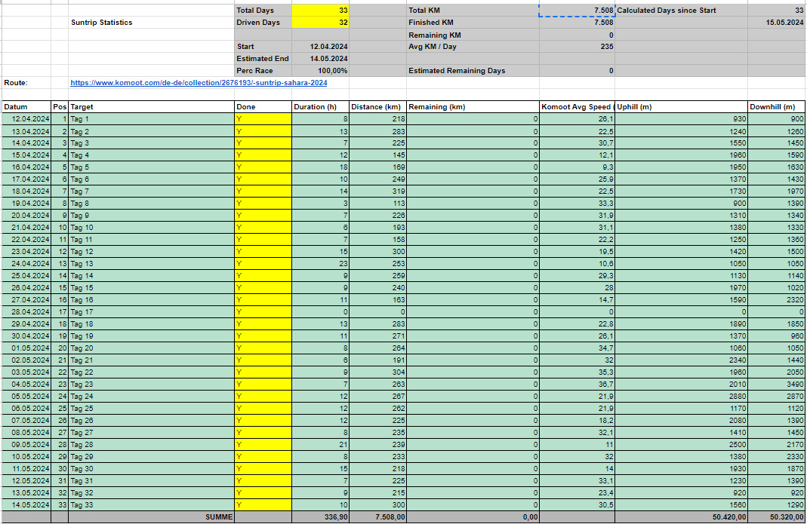Image resolution: width=807 pixels, height=524 pixels.
Task: Select the yellow Driven Days value cell
Action: pyautogui.click(x=320, y=23)
